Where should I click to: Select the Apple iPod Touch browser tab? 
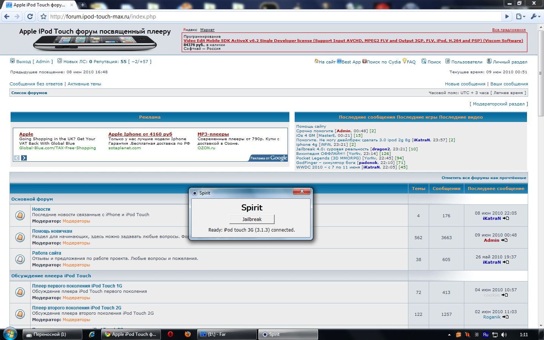39,5
